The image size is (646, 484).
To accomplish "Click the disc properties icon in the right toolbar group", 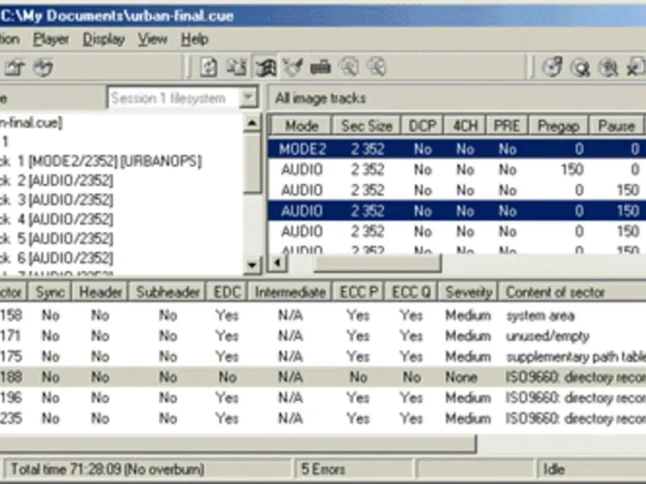I will pos(552,67).
